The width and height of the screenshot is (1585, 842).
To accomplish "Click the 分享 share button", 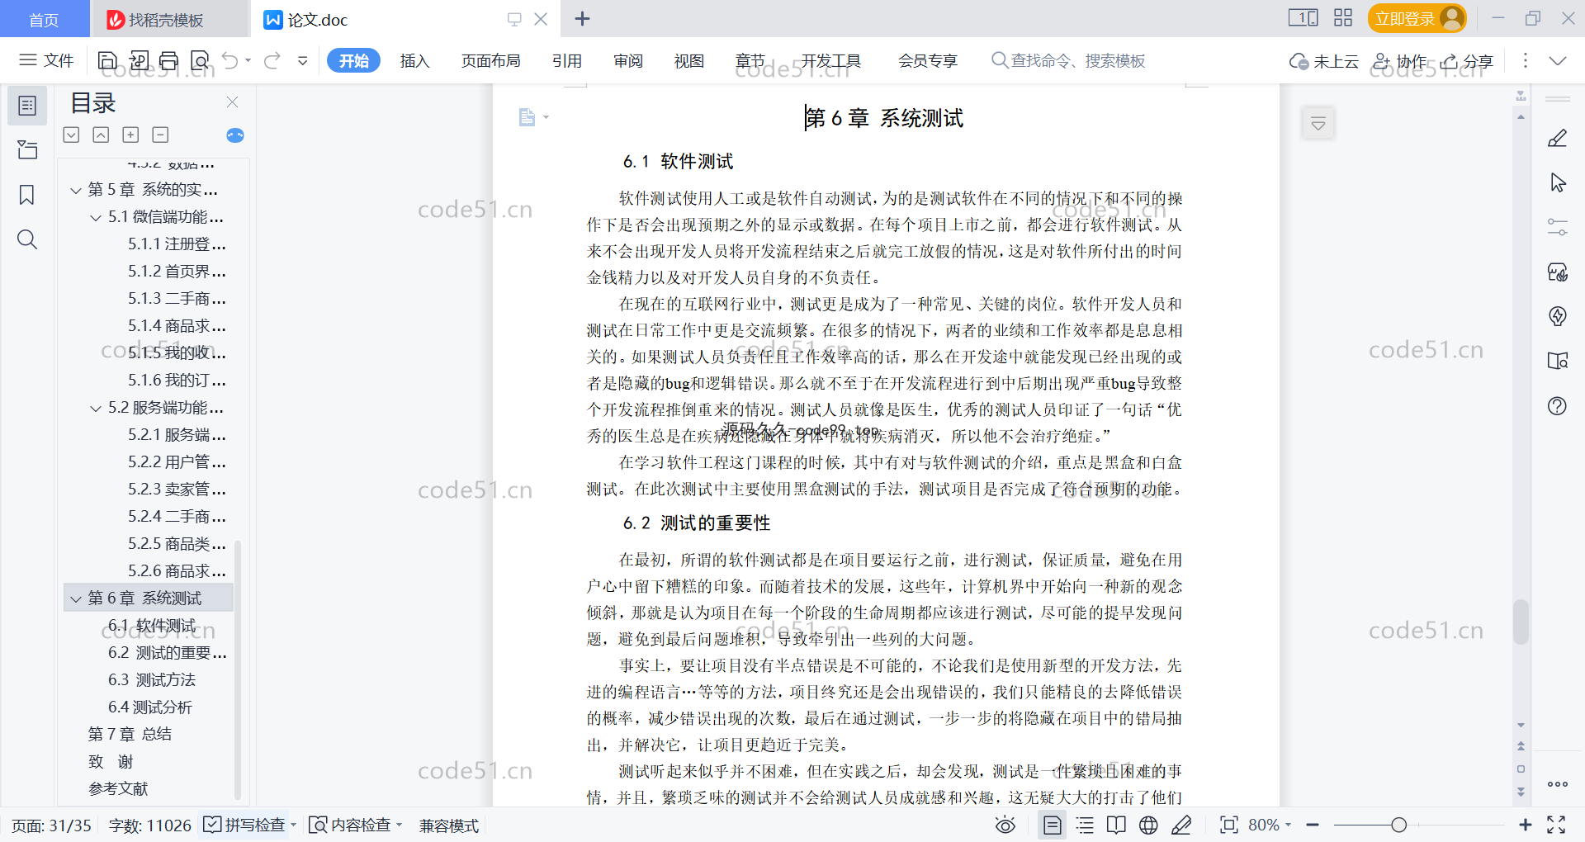I will tap(1467, 61).
